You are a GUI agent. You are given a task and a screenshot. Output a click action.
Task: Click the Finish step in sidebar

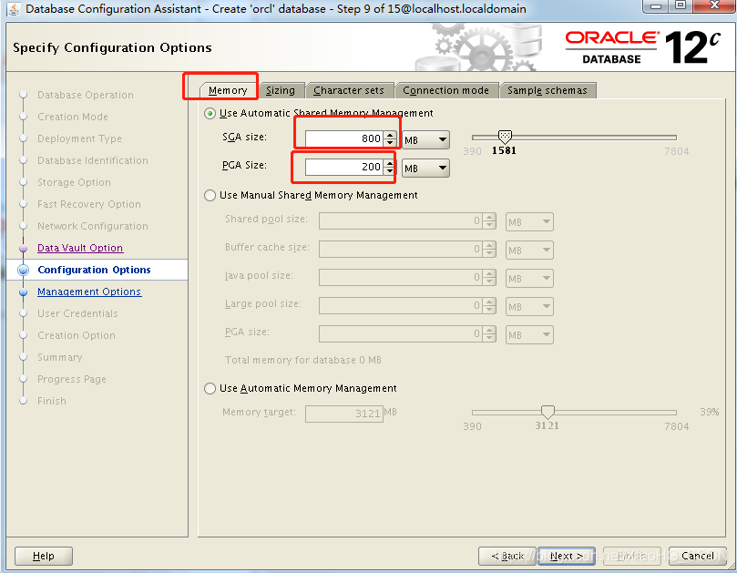coord(52,401)
